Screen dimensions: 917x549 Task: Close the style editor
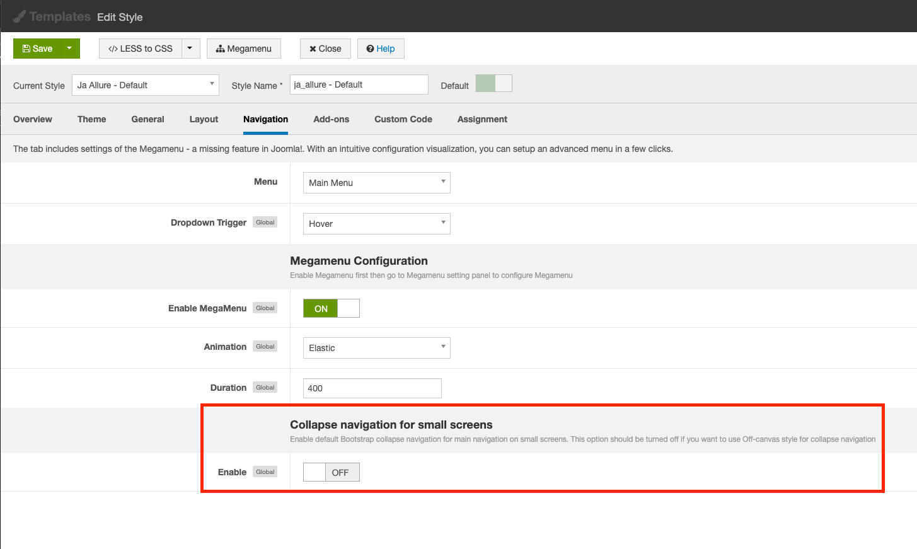[325, 49]
